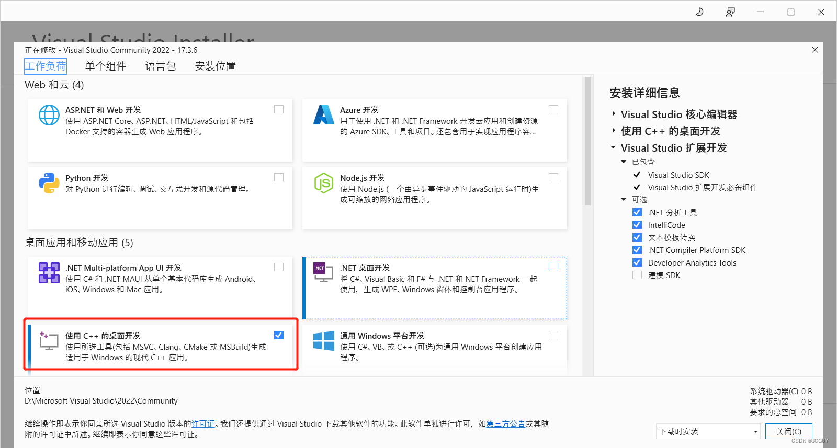This screenshot has width=837, height=448.
Task: Expand 使用 C++ 的桌面开发 details
Action: (614, 131)
